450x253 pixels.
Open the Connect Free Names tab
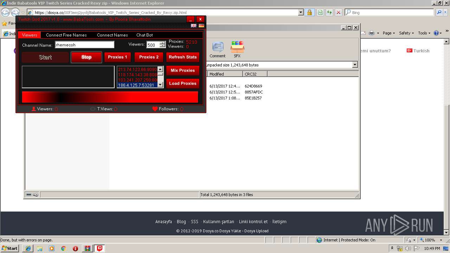click(x=66, y=35)
